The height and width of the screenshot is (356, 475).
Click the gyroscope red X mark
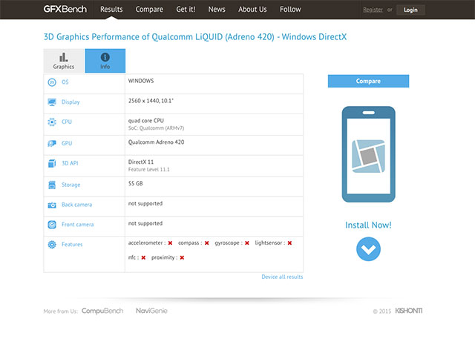point(247,243)
